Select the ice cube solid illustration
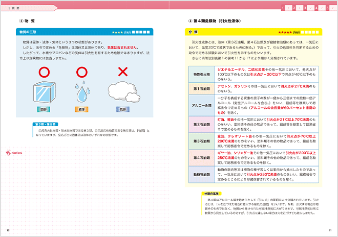This screenshot has height=237, width=338. click(45, 92)
